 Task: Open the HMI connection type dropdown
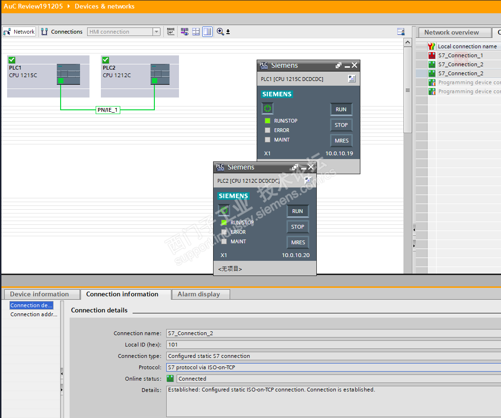(156, 32)
